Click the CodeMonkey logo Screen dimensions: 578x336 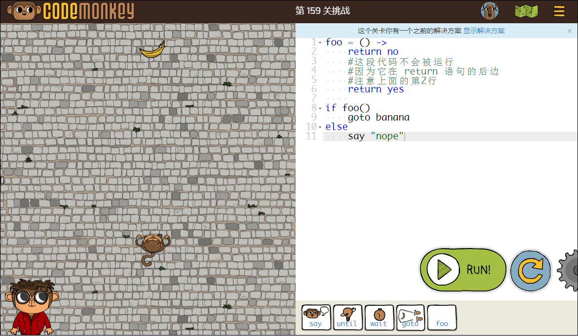tap(71, 11)
